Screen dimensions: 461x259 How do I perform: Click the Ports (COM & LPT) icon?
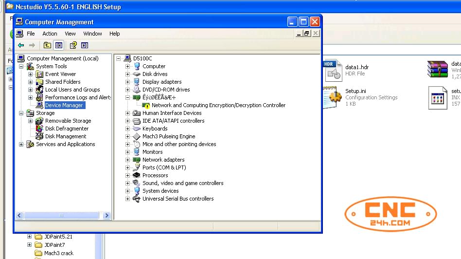point(137,167)
